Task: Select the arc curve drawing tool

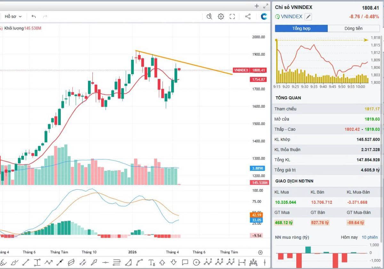Action: pos(140,263)
